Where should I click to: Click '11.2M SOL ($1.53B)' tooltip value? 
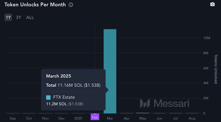65,104
